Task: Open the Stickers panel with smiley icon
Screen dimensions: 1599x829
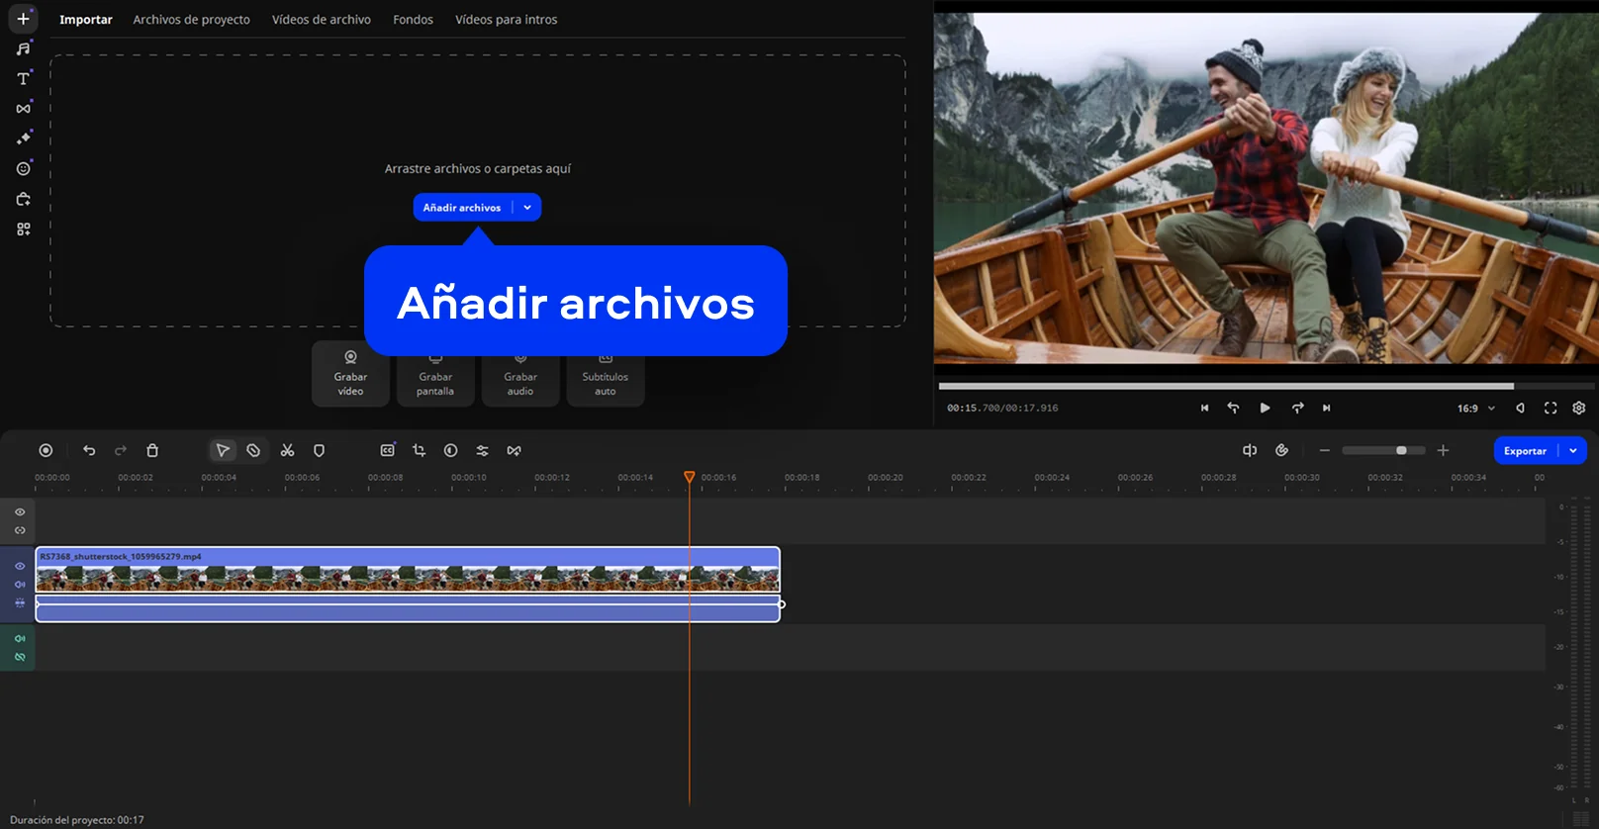Action: click(x=24, y=169)
